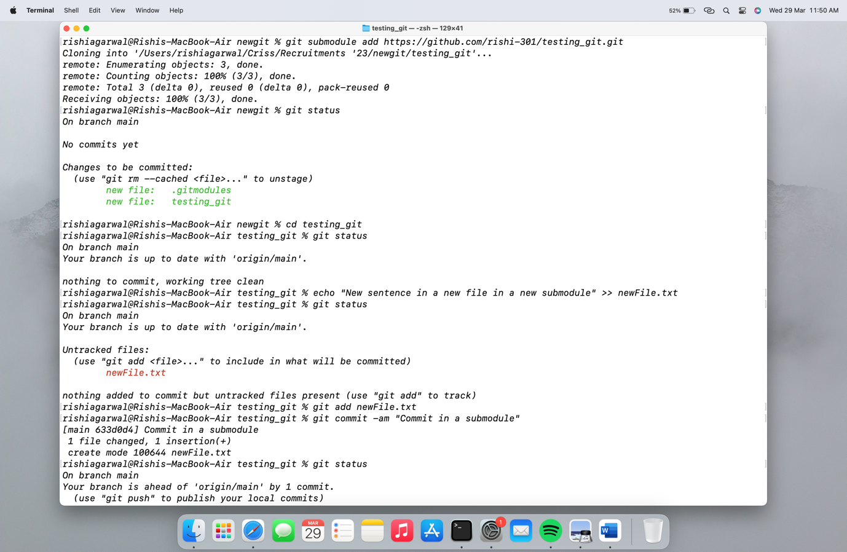
Task: Open Reminders from the Dock
Action: click(342, 530)
